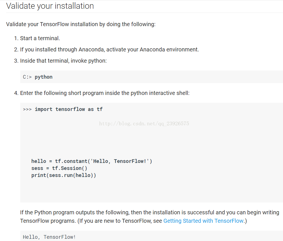Click the word 'python' in the command block
This screenshot has height=241, width=283.
[44, 77]
